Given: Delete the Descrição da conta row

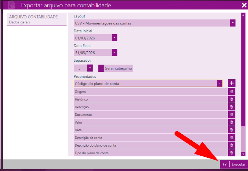Looking at the screenshot, I should 232,137.
